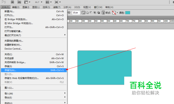Choose 存储(S) menu entry
Screen dimensions: 174x104
(34, 66)
